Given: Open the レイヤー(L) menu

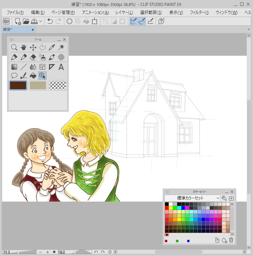Looking at the screenshot, I should (x=124, y=13).
